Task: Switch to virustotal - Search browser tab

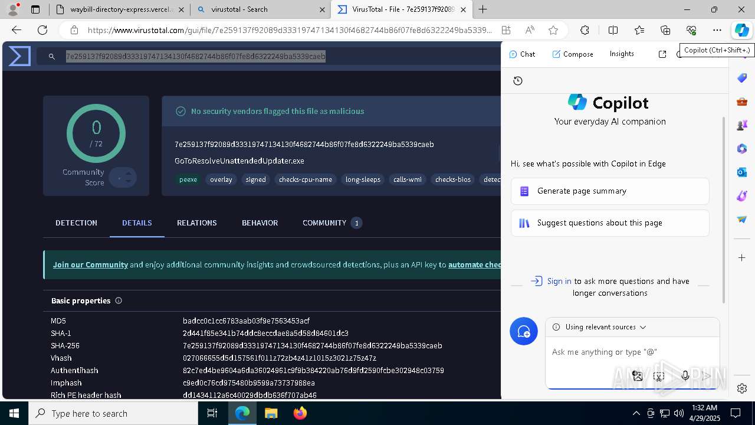Action: [261, 9]
